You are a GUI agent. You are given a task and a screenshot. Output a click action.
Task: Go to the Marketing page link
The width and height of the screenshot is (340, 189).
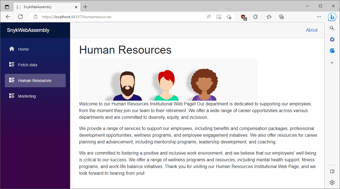click(27, 96)
